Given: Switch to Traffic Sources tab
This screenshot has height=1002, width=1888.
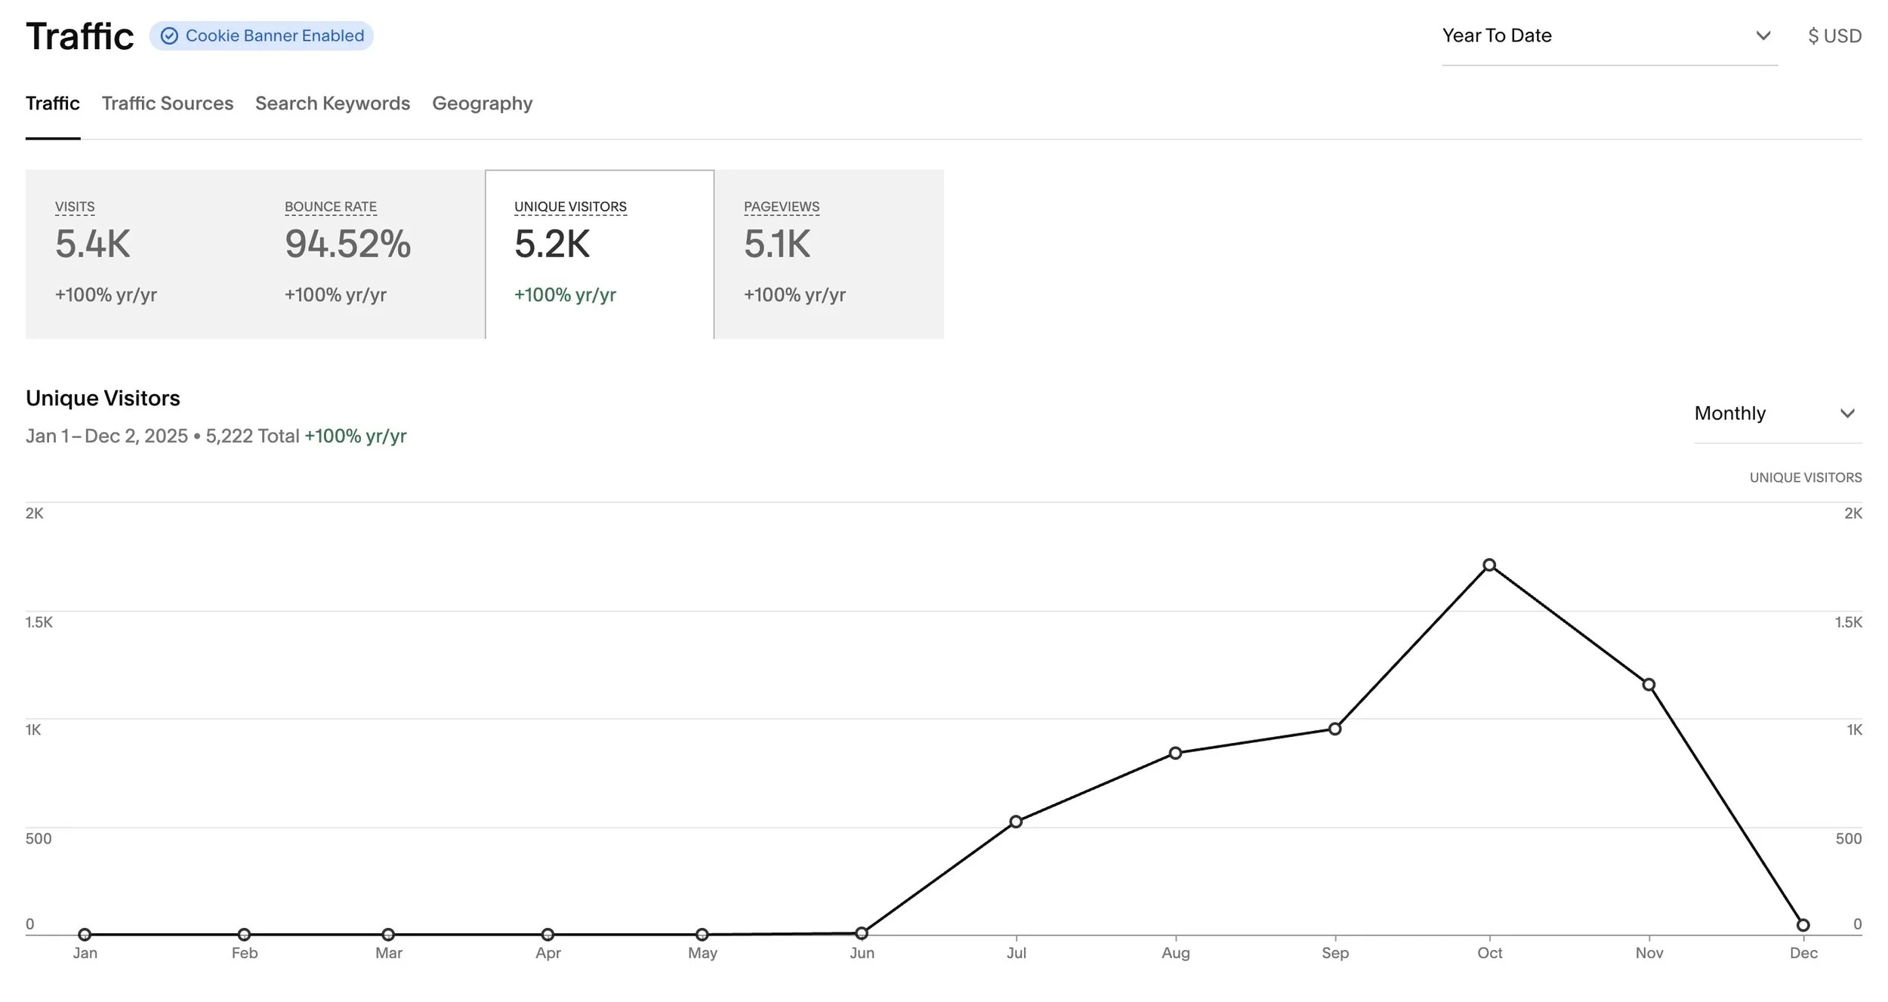Looking at the screenshot, I should 167,103.
